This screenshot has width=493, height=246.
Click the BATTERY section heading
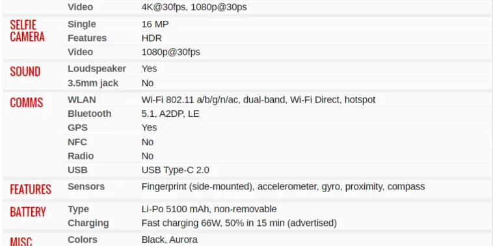click(x=28, y=212)
